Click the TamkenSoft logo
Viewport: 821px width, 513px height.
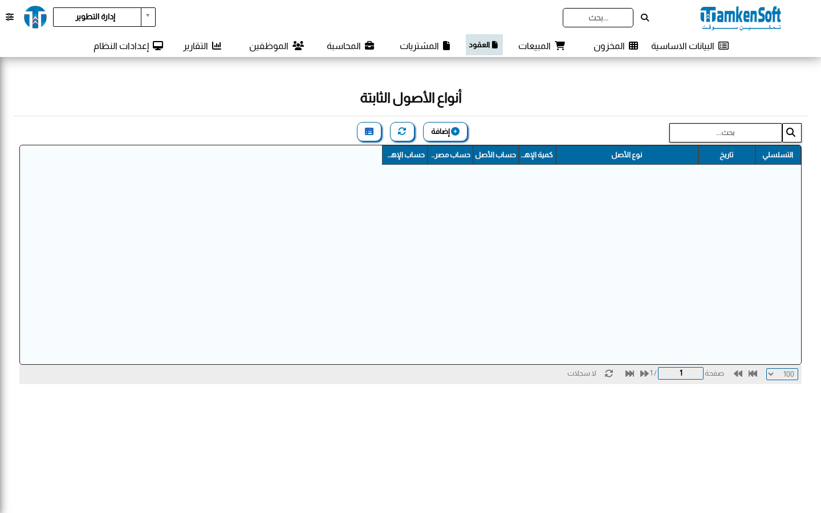pos(740,18)
